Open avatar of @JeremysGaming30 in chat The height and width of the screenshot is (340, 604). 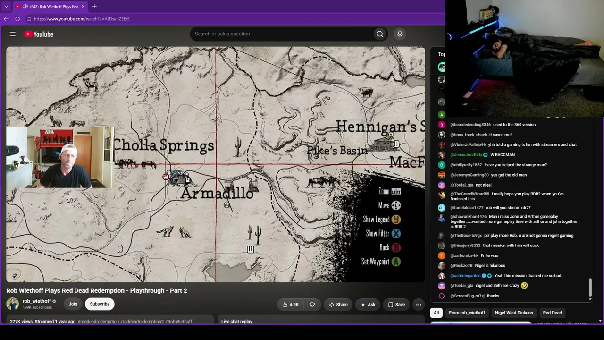coord(442,175)
